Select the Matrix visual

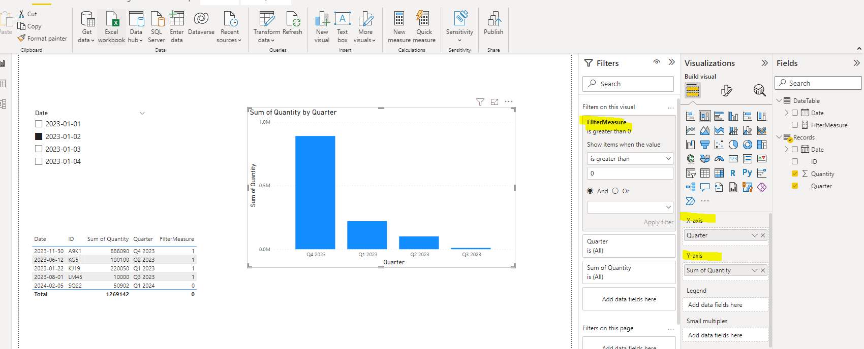pos(719,173)
